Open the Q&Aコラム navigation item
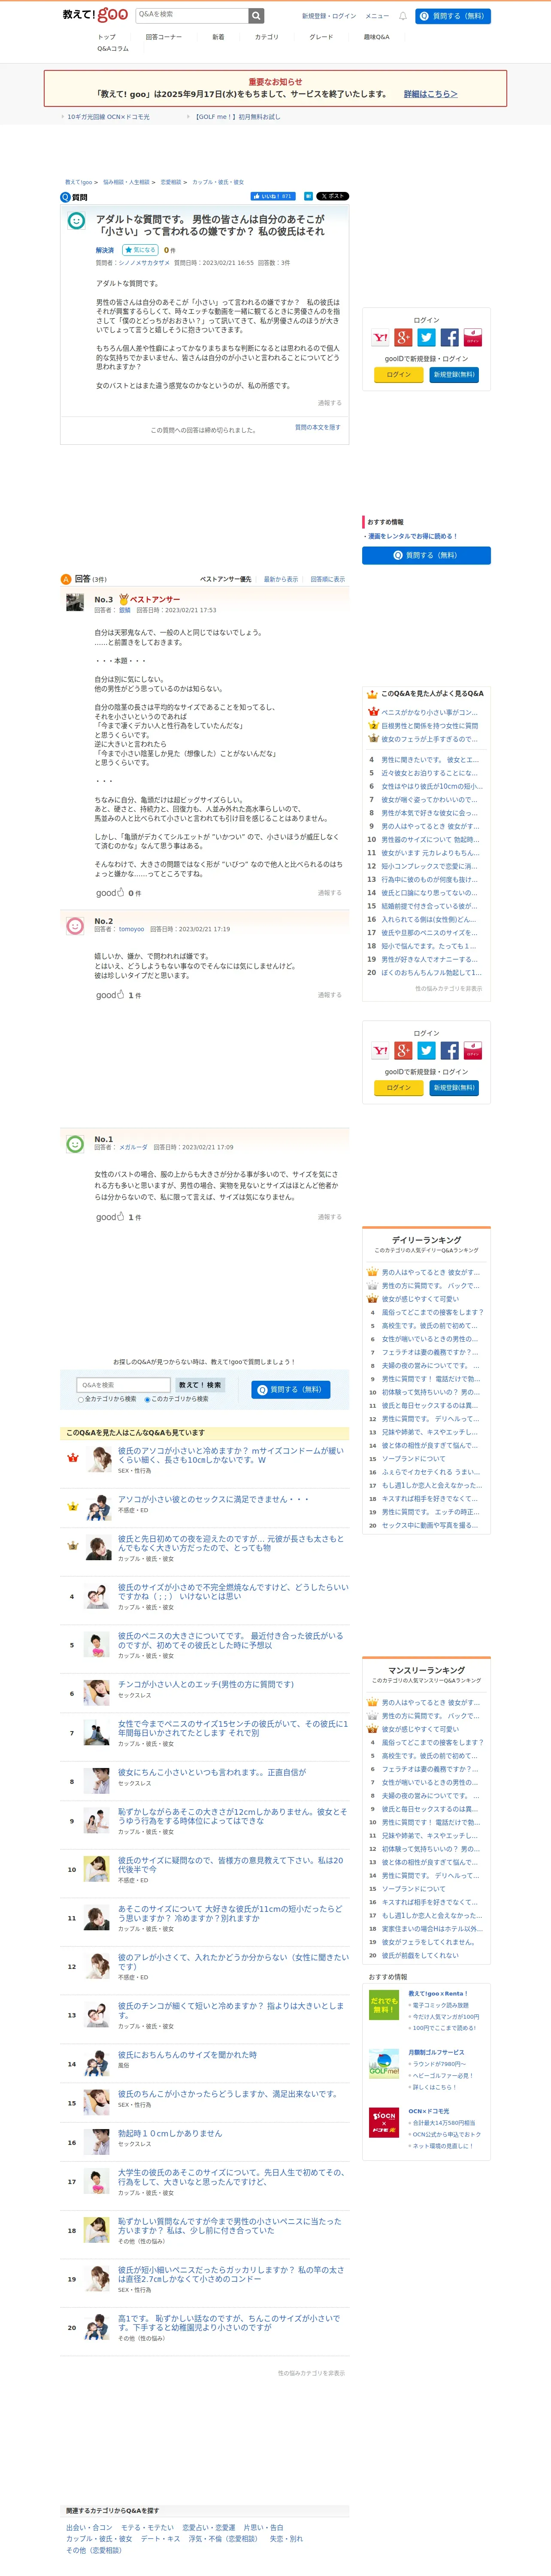The image size is (551, 2576). pyautogui.click(x=113, y=49)
